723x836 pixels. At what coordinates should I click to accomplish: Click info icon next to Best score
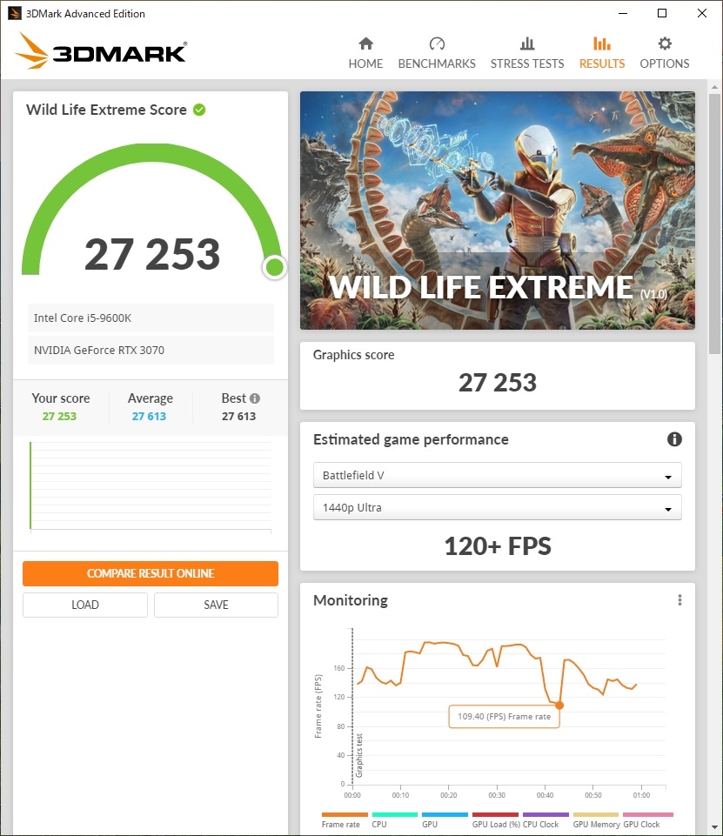[255, 398]
